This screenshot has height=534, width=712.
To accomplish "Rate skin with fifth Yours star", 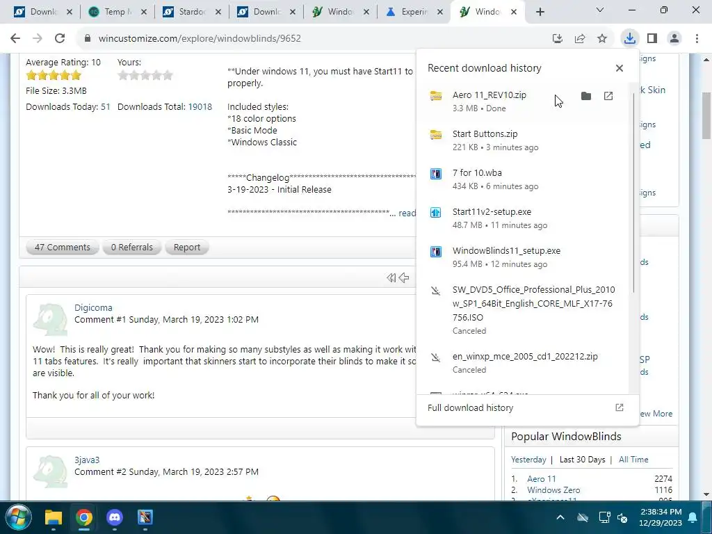I will coord(168,75).
